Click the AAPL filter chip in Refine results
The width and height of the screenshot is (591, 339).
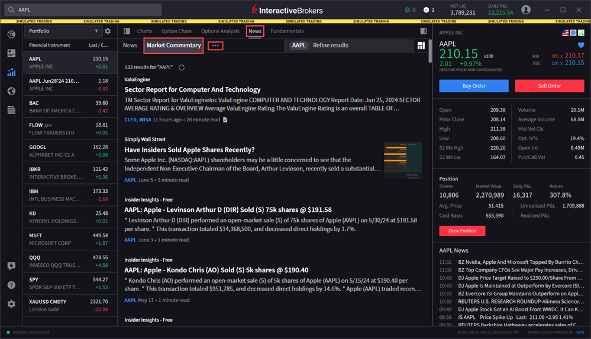pos(299,45)
